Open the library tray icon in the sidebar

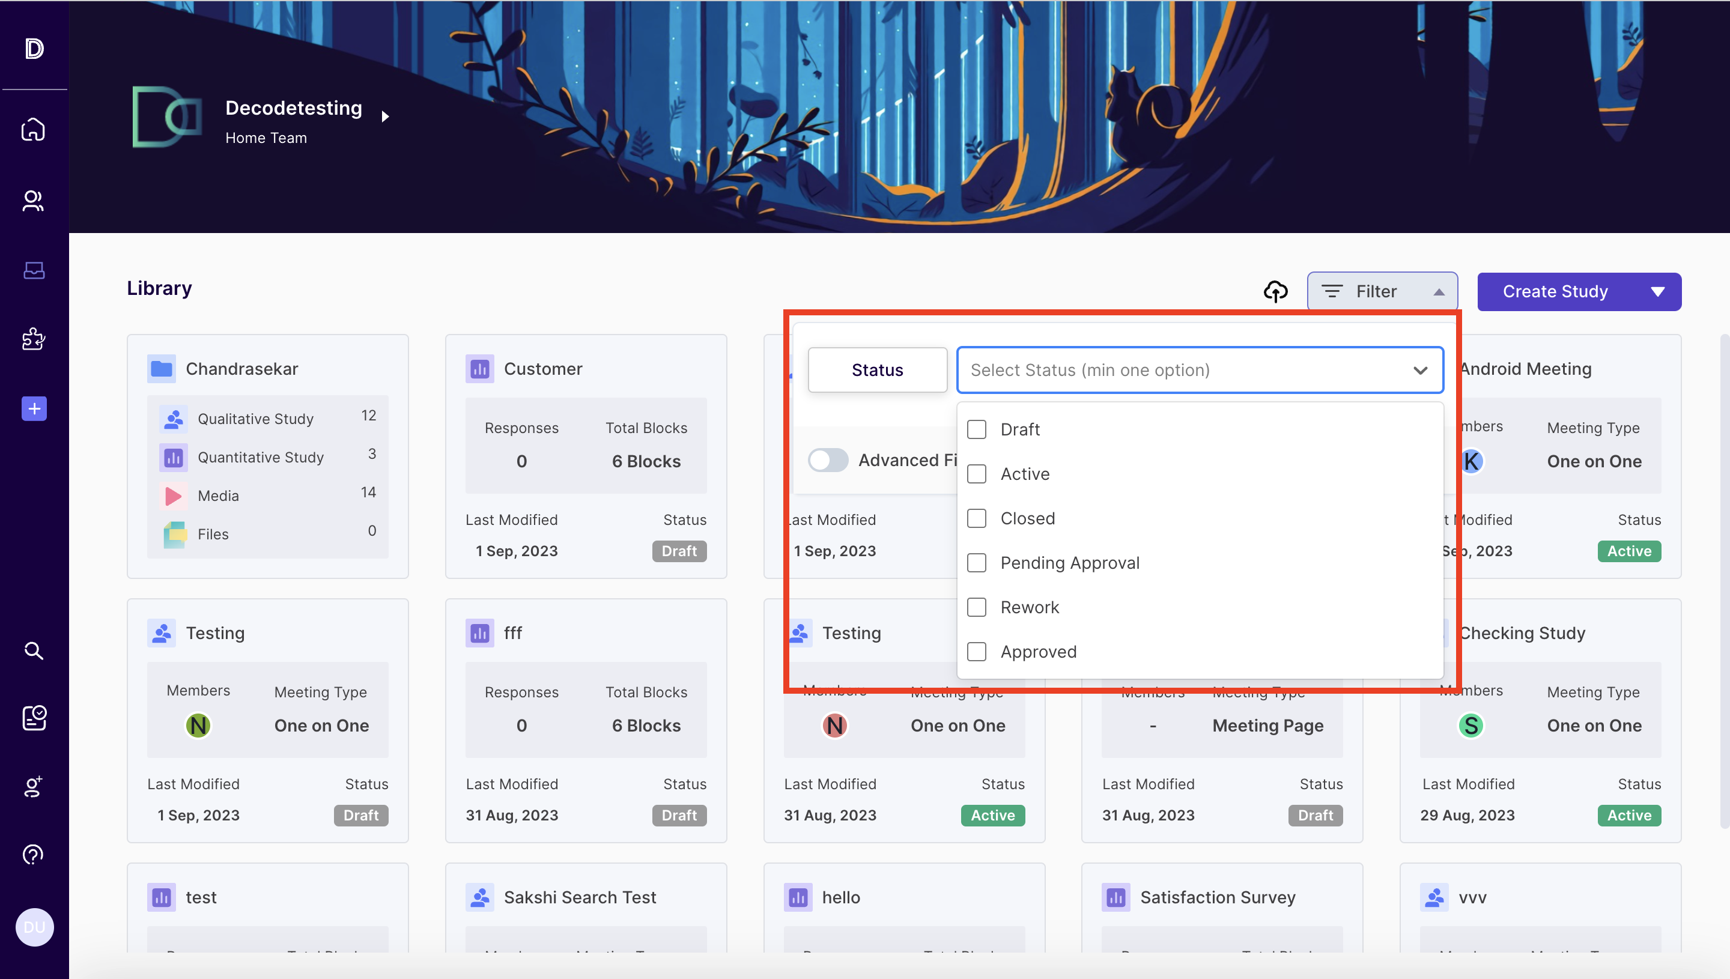(x=34, y=270)
